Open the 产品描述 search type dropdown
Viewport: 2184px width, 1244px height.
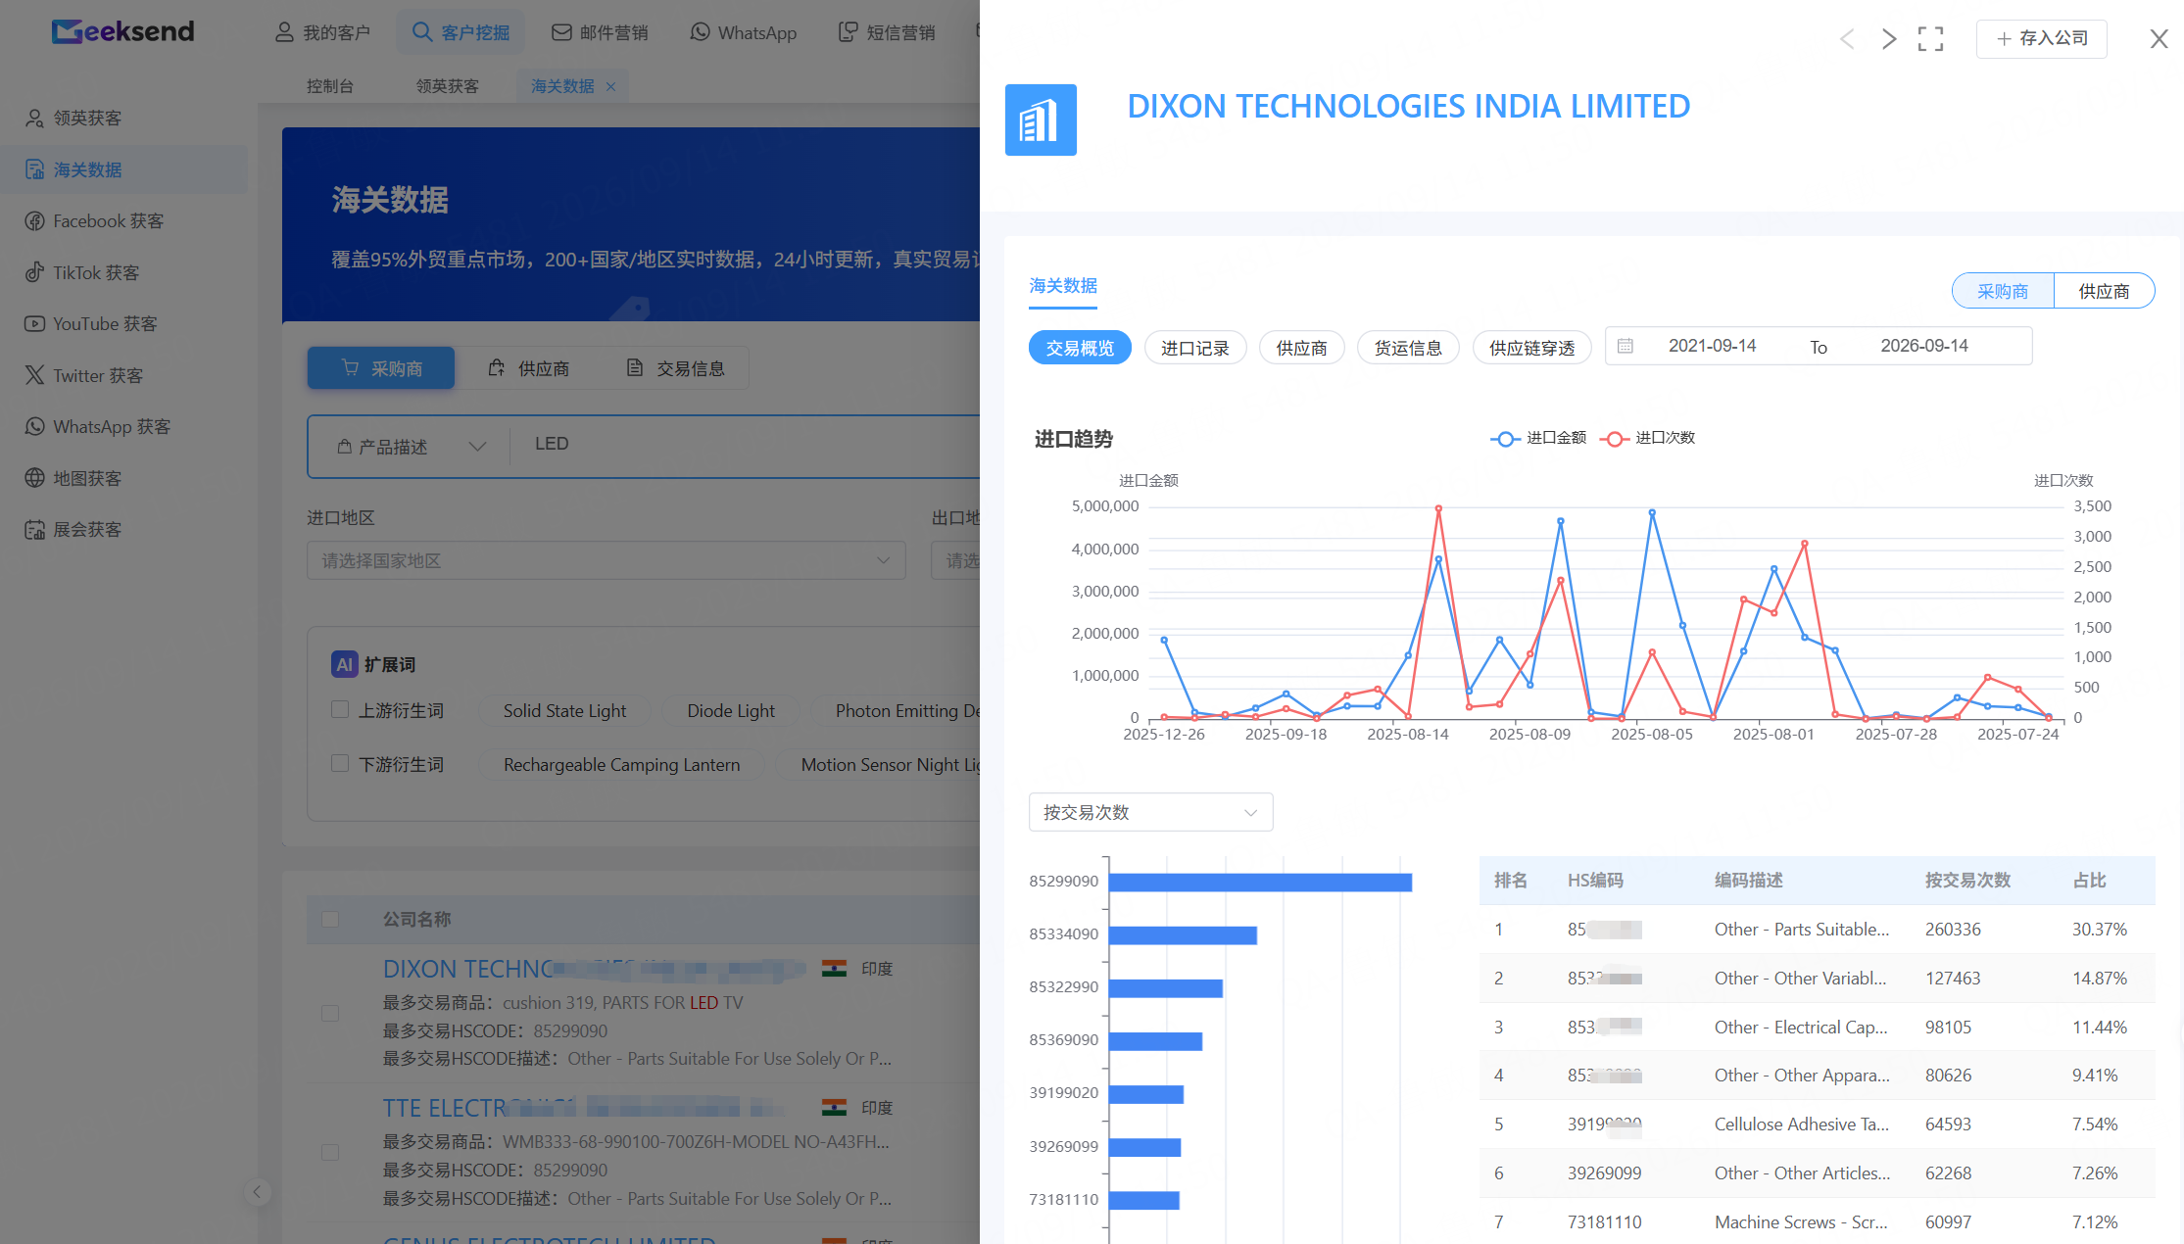click(x=410, y=447)
